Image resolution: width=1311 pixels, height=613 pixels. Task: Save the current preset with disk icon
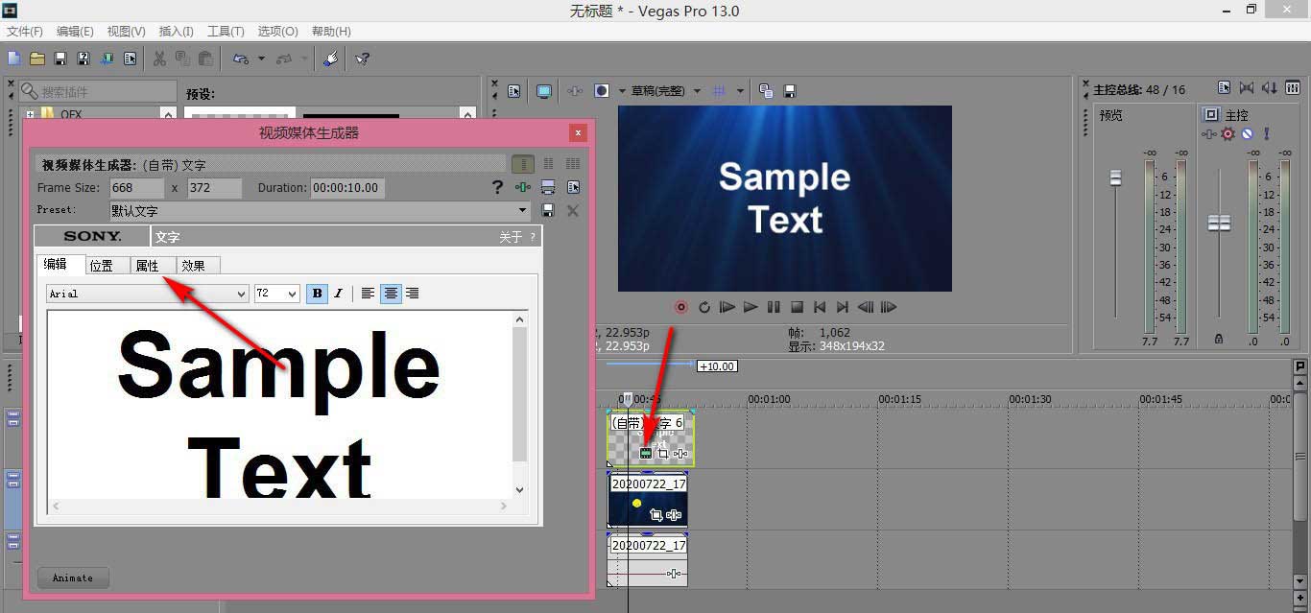point(548,211)
